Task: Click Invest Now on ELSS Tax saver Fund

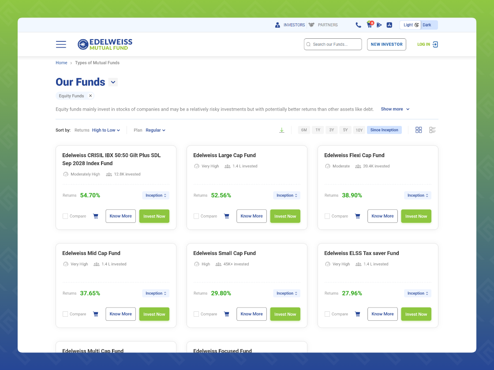Action: [416, 314]
